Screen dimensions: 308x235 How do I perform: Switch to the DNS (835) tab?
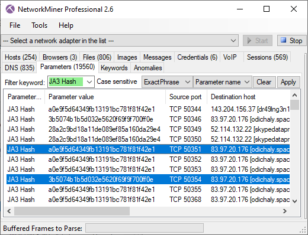coord(20,68)
